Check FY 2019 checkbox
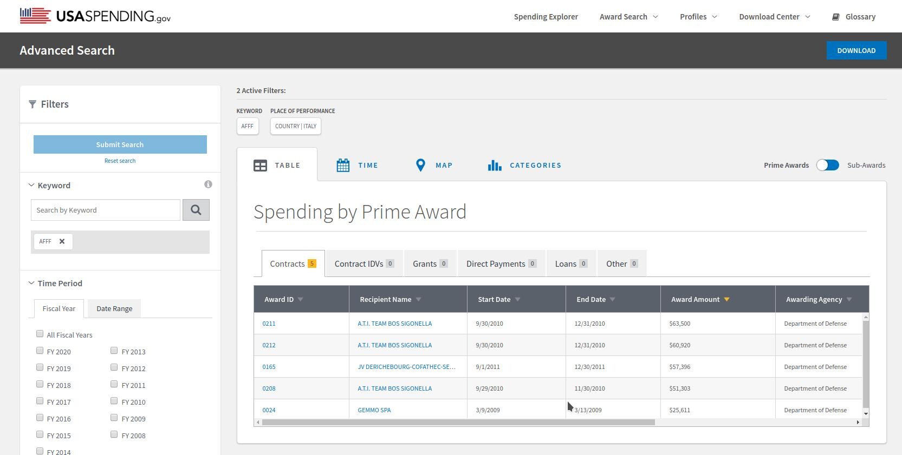This screenshot has height=455, width=902. [40, 367]
